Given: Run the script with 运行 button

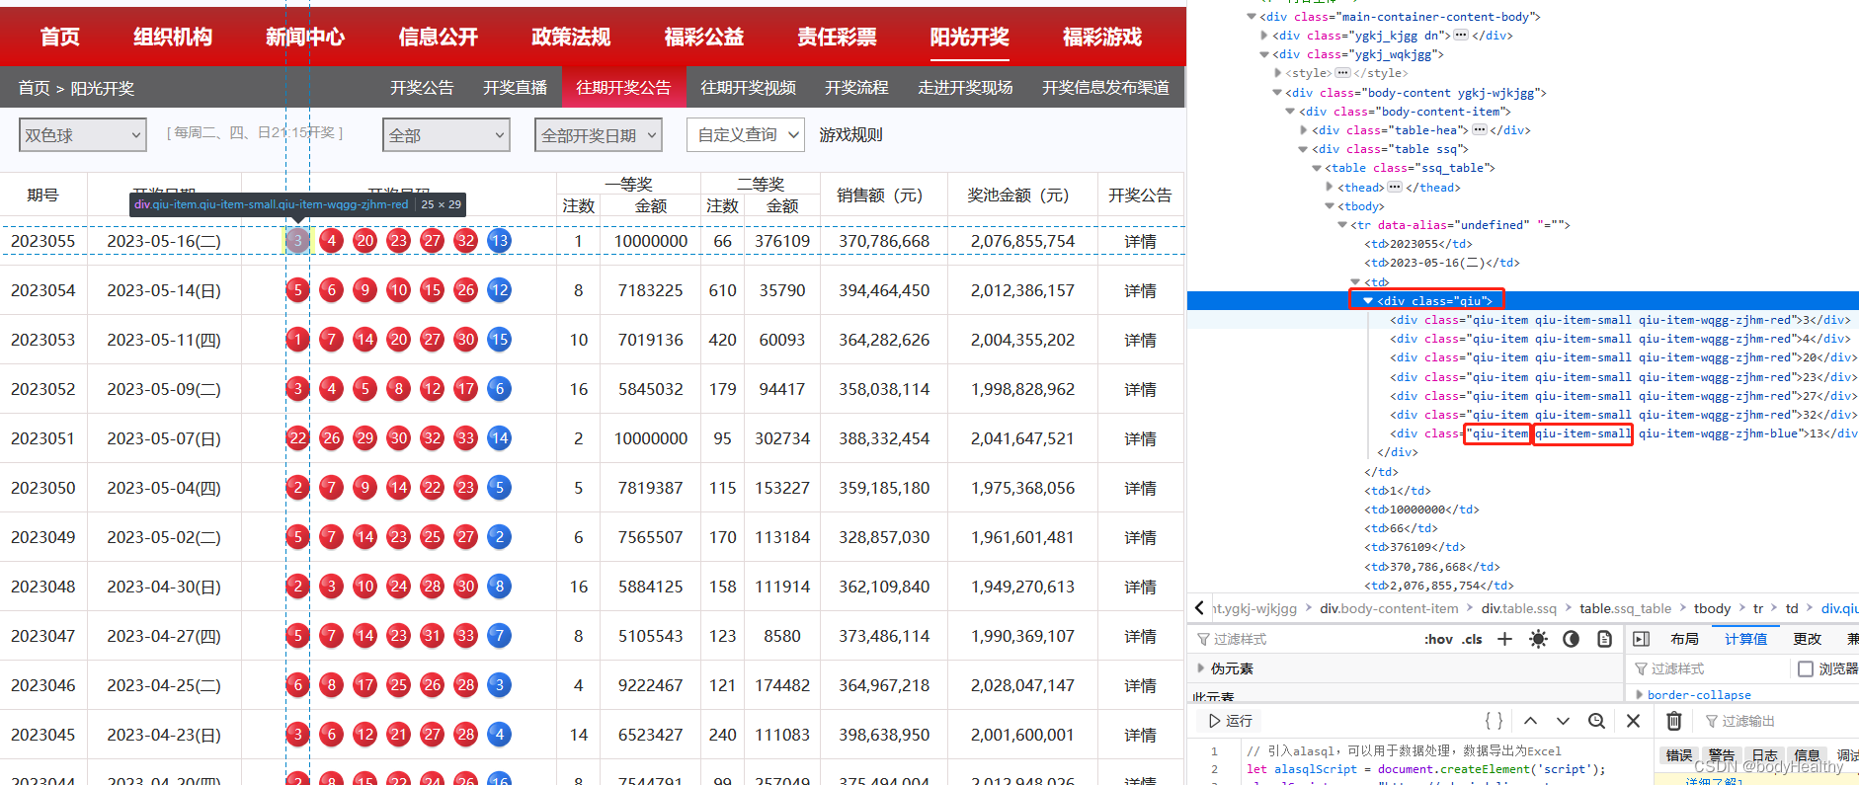Looking at the screenshot, I should [x=1230, y=721].
